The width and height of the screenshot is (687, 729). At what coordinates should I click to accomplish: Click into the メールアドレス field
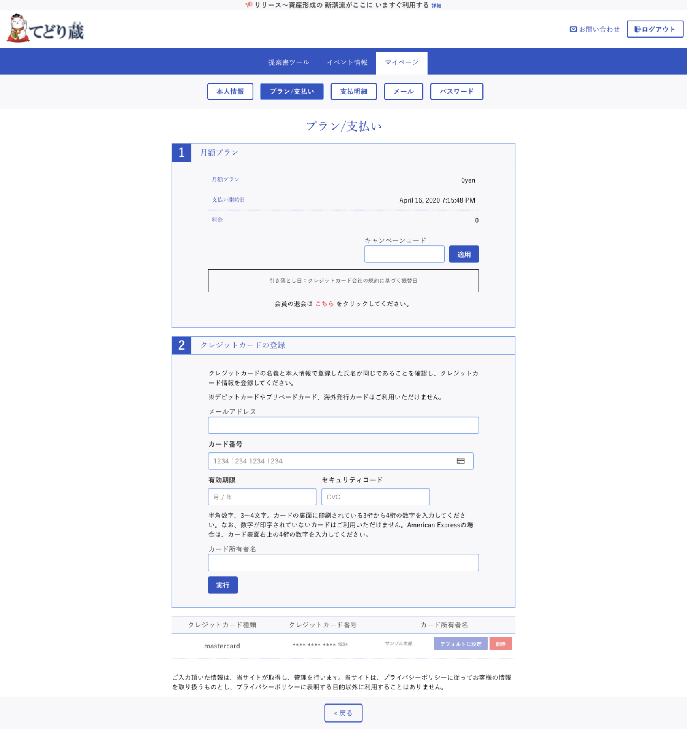pos(343,425)
